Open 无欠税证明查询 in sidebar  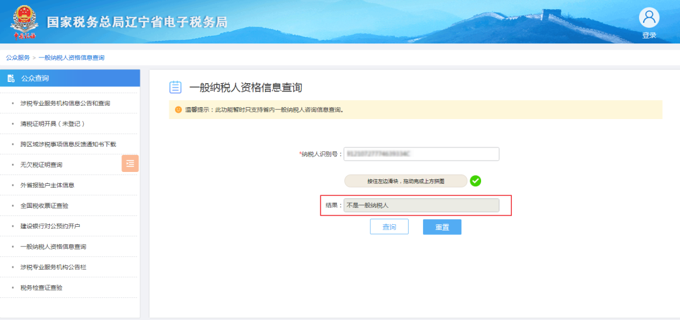[x=41, y=165]
